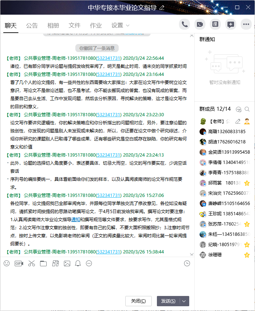Screen dimensions: 255x311
Task: Click the star badge next to 纪晓
Action: click(247, 245)
